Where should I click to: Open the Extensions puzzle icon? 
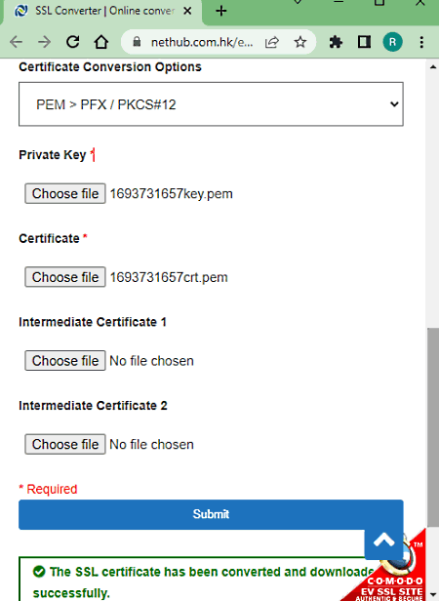pyautogui.click(x=336, y=42)
